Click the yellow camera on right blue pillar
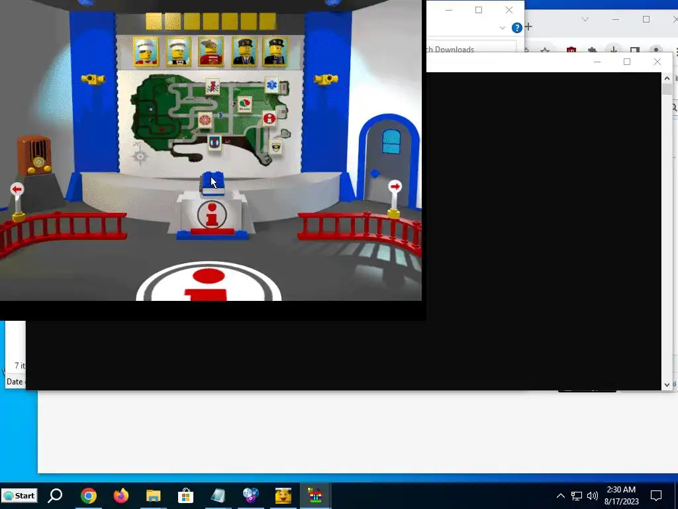This screenshot has height=509, width=678. (x=326, y=80)
